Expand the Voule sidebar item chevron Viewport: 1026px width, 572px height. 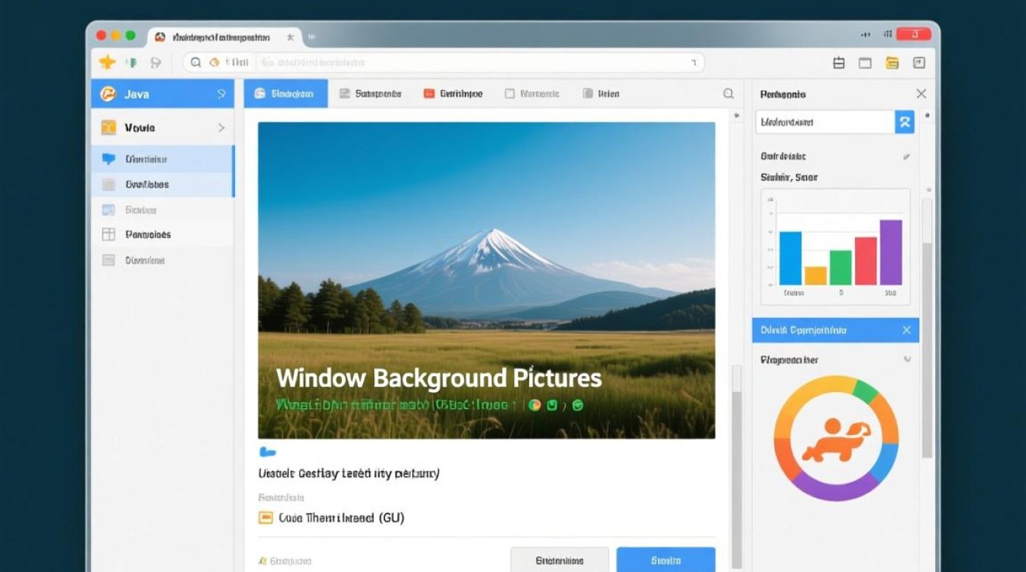tap(221, 128)
